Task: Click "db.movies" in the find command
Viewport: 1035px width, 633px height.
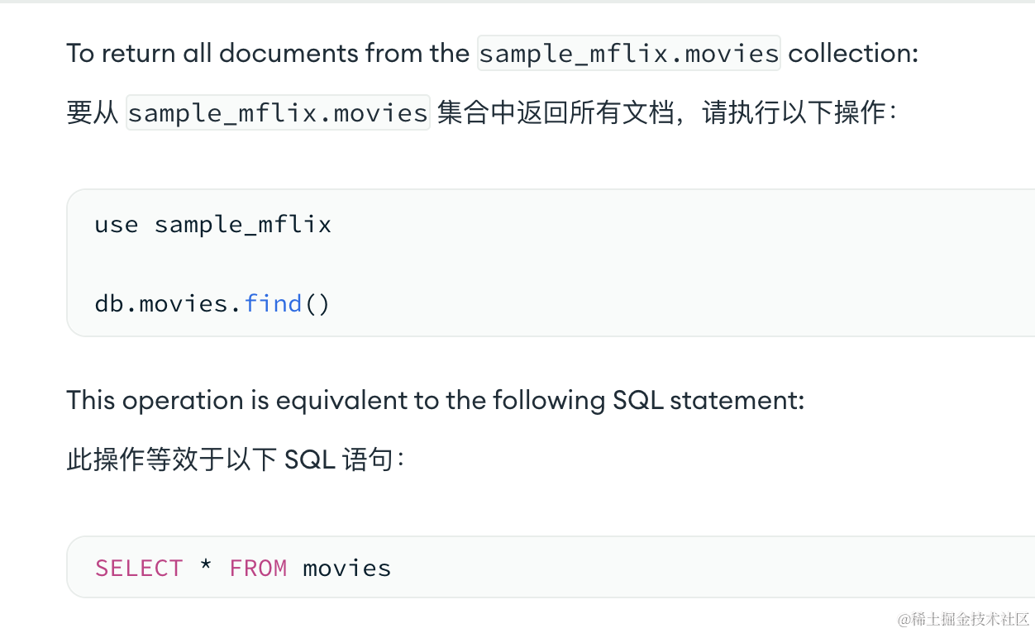Action: (x=160, y=303)
